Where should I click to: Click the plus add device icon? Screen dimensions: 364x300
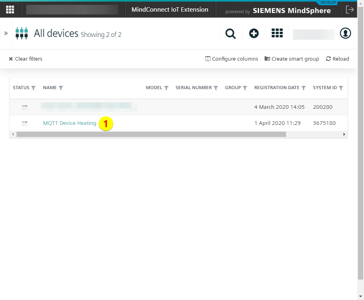coord(254,34)
